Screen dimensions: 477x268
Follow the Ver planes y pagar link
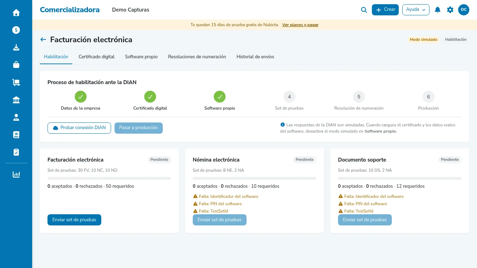[300, 25]
